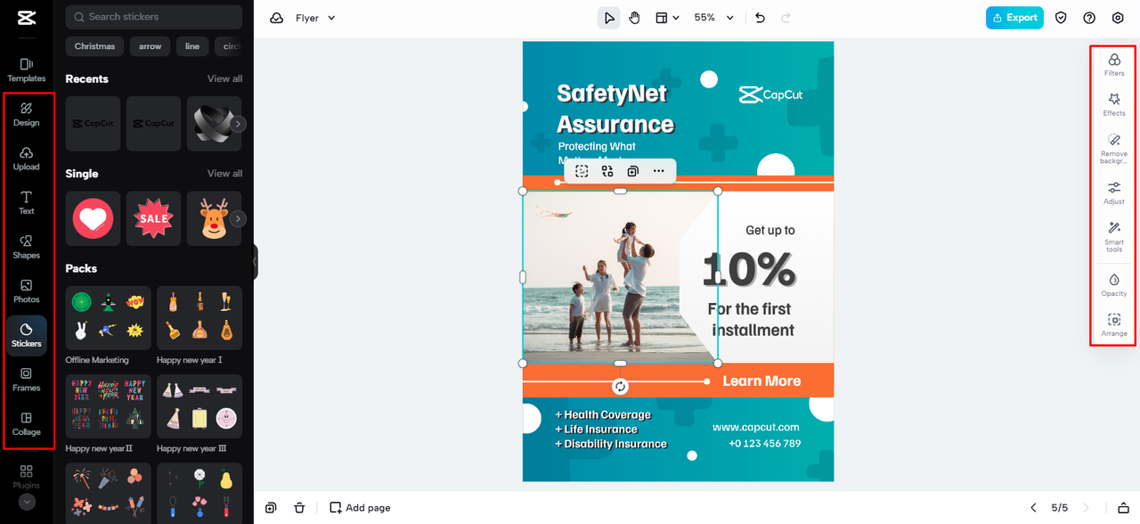Open the Frames panel
1140x524 pixels.
(27, 380)
